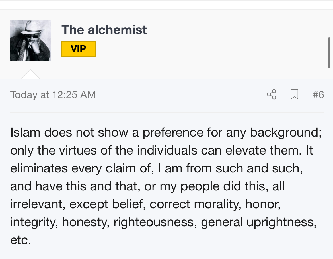Click the word alchemist in the username

117,30
